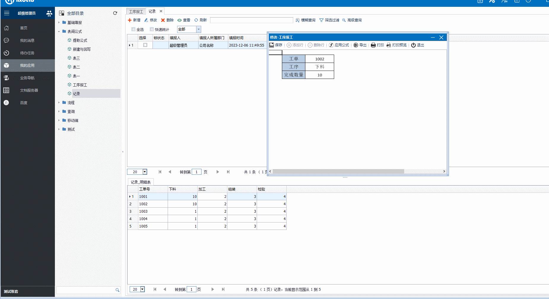Open the filter dropdown showing 全部
Screen dimensions: 549x299
(199, 29)
